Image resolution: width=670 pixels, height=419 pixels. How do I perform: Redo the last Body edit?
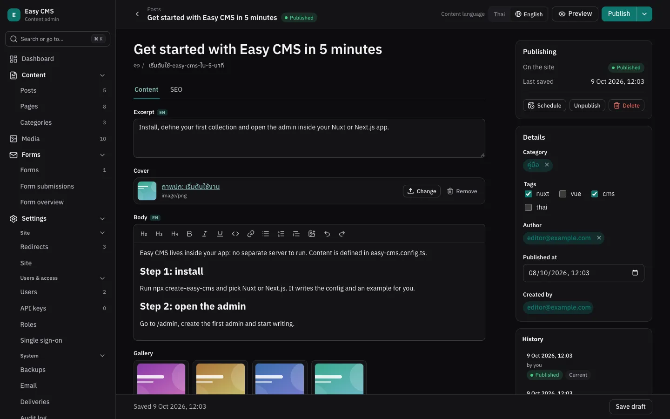pos(342,234)
